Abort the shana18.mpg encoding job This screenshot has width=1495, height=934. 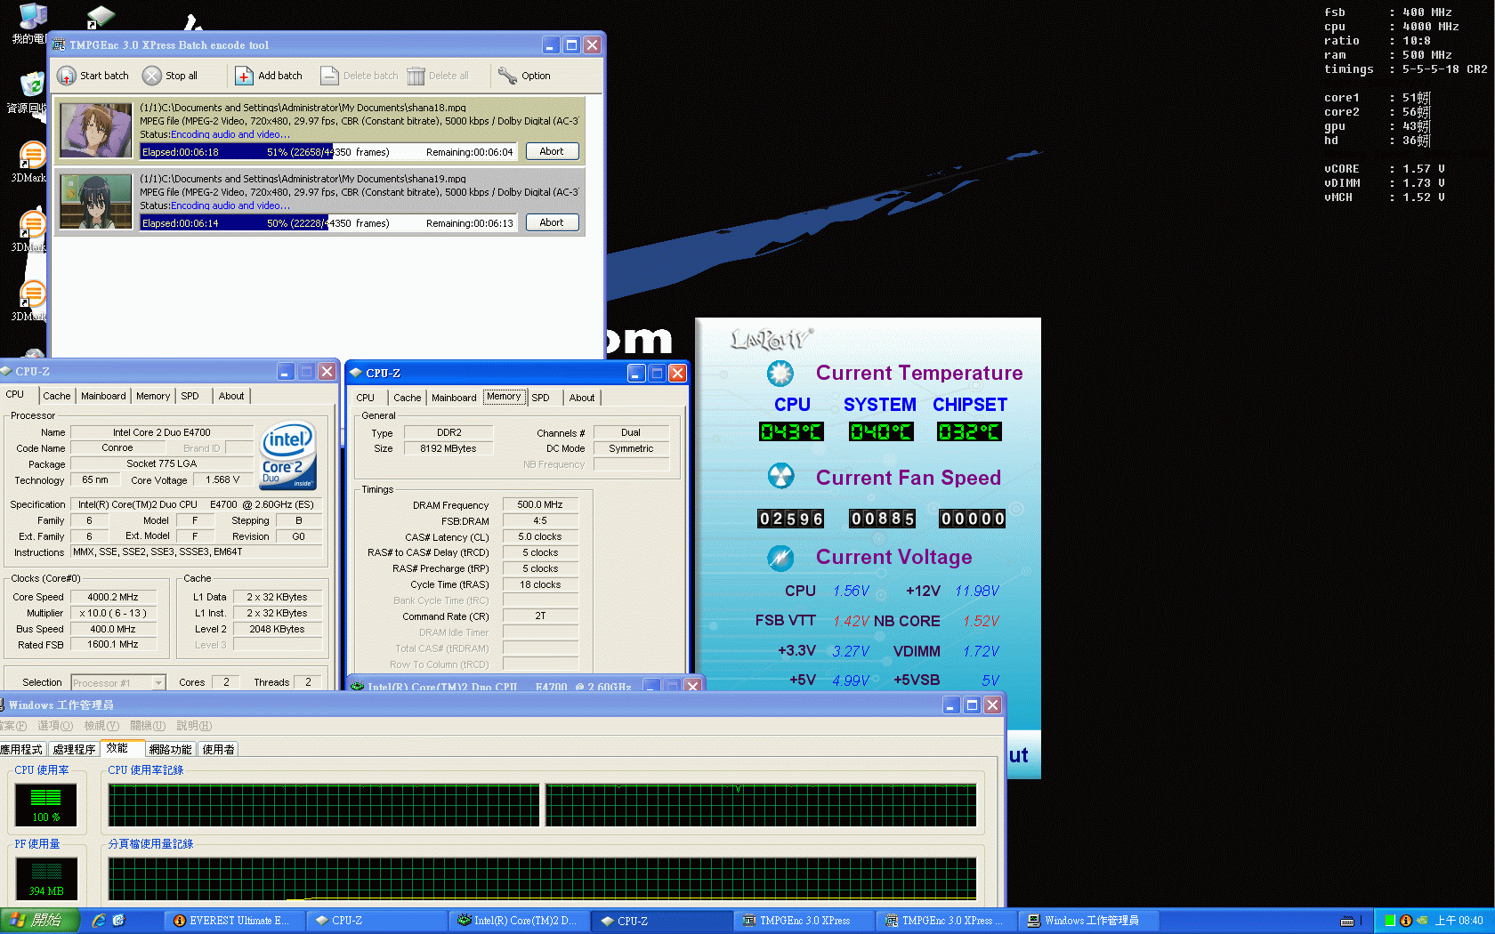point(552,151)
